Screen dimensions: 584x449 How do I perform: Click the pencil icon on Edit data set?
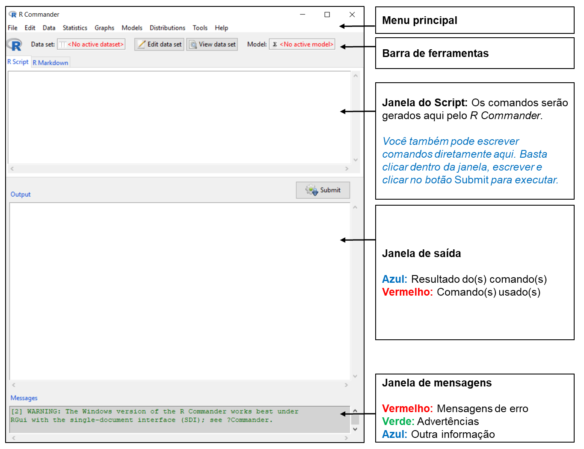(x=141, y=44)
